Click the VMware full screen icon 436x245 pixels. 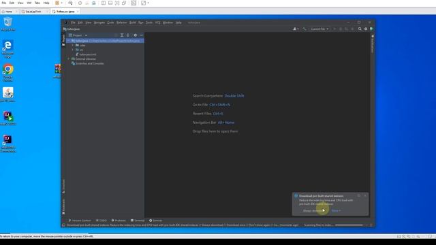point(117,3)
